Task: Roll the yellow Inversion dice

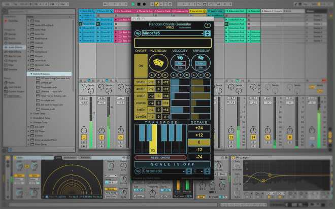Action: [158, 63]
